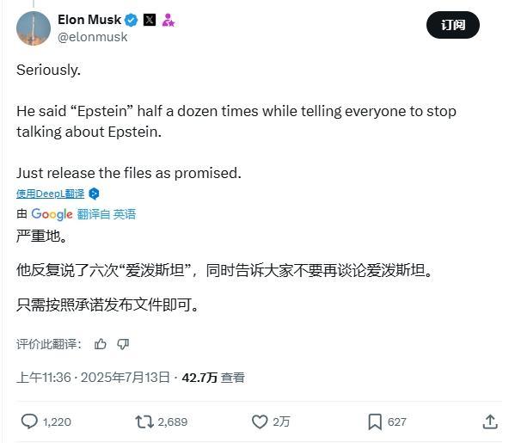Open the @elonmusk handle
515x443 pixels.
92,37
